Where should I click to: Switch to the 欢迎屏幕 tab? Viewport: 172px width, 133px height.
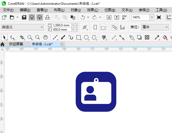(x=16, y=44)
